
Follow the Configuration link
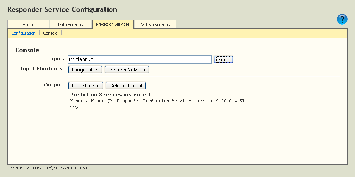[x=23, y=33]
